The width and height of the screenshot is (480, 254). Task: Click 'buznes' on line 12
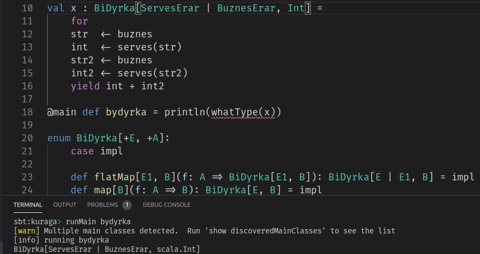[135, 34]
